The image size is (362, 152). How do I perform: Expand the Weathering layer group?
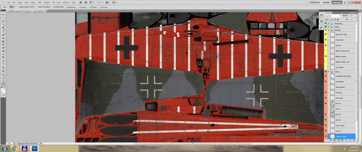coord(329,23)
